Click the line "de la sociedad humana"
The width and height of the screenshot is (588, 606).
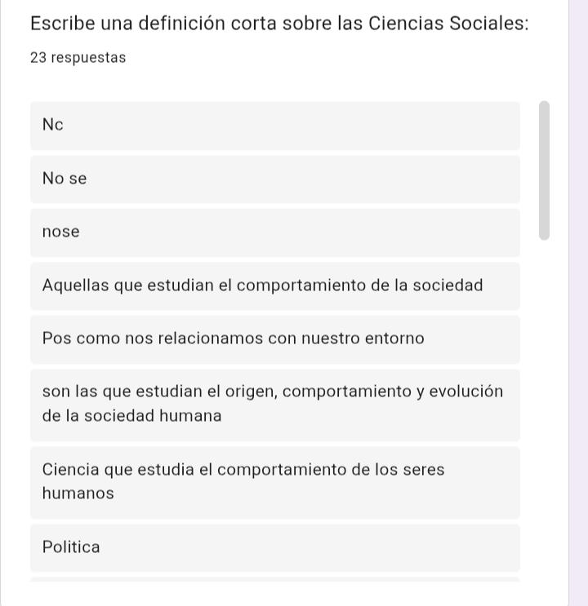(131, 416)
